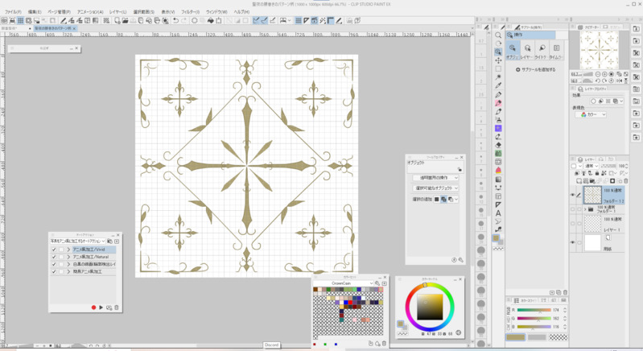Play the selected auto action

click(101, 308)
